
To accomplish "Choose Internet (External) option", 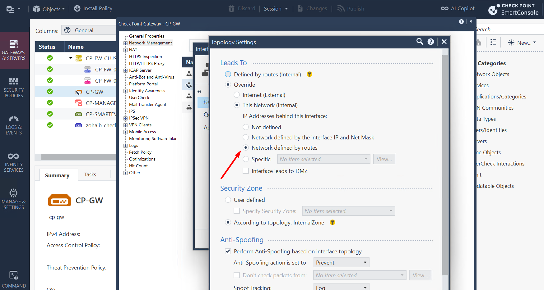I will pyautogui.click(x=237, y=95).
